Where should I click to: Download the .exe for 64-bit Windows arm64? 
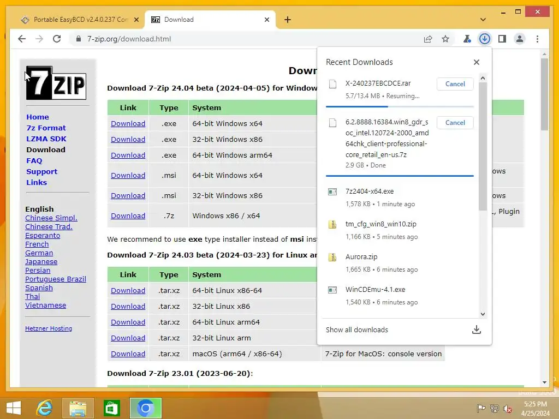(128, 155)
